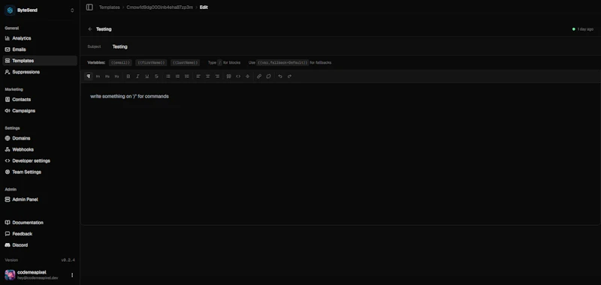Click into the editor body placeholder text

129,97
